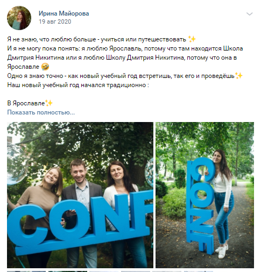The width and height of the screenshot is (261, 272).
Task: Open sixth small thumbnail in bottom strip
Action: point(199,271)
